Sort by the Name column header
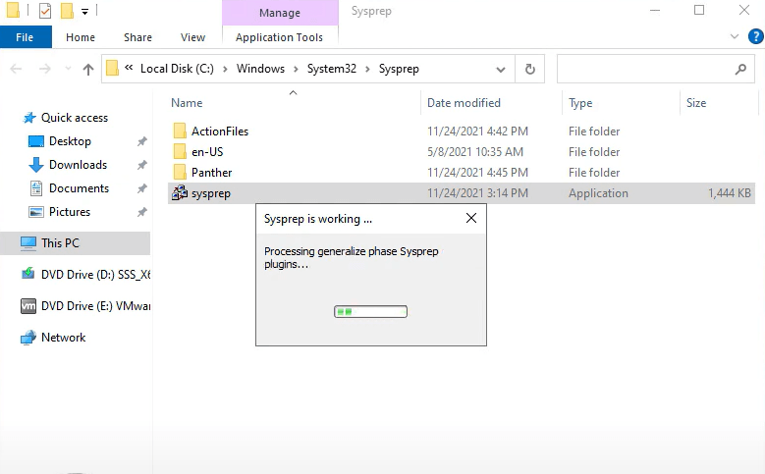The width and height of the screenshot is (765, 474). point(187,103)
